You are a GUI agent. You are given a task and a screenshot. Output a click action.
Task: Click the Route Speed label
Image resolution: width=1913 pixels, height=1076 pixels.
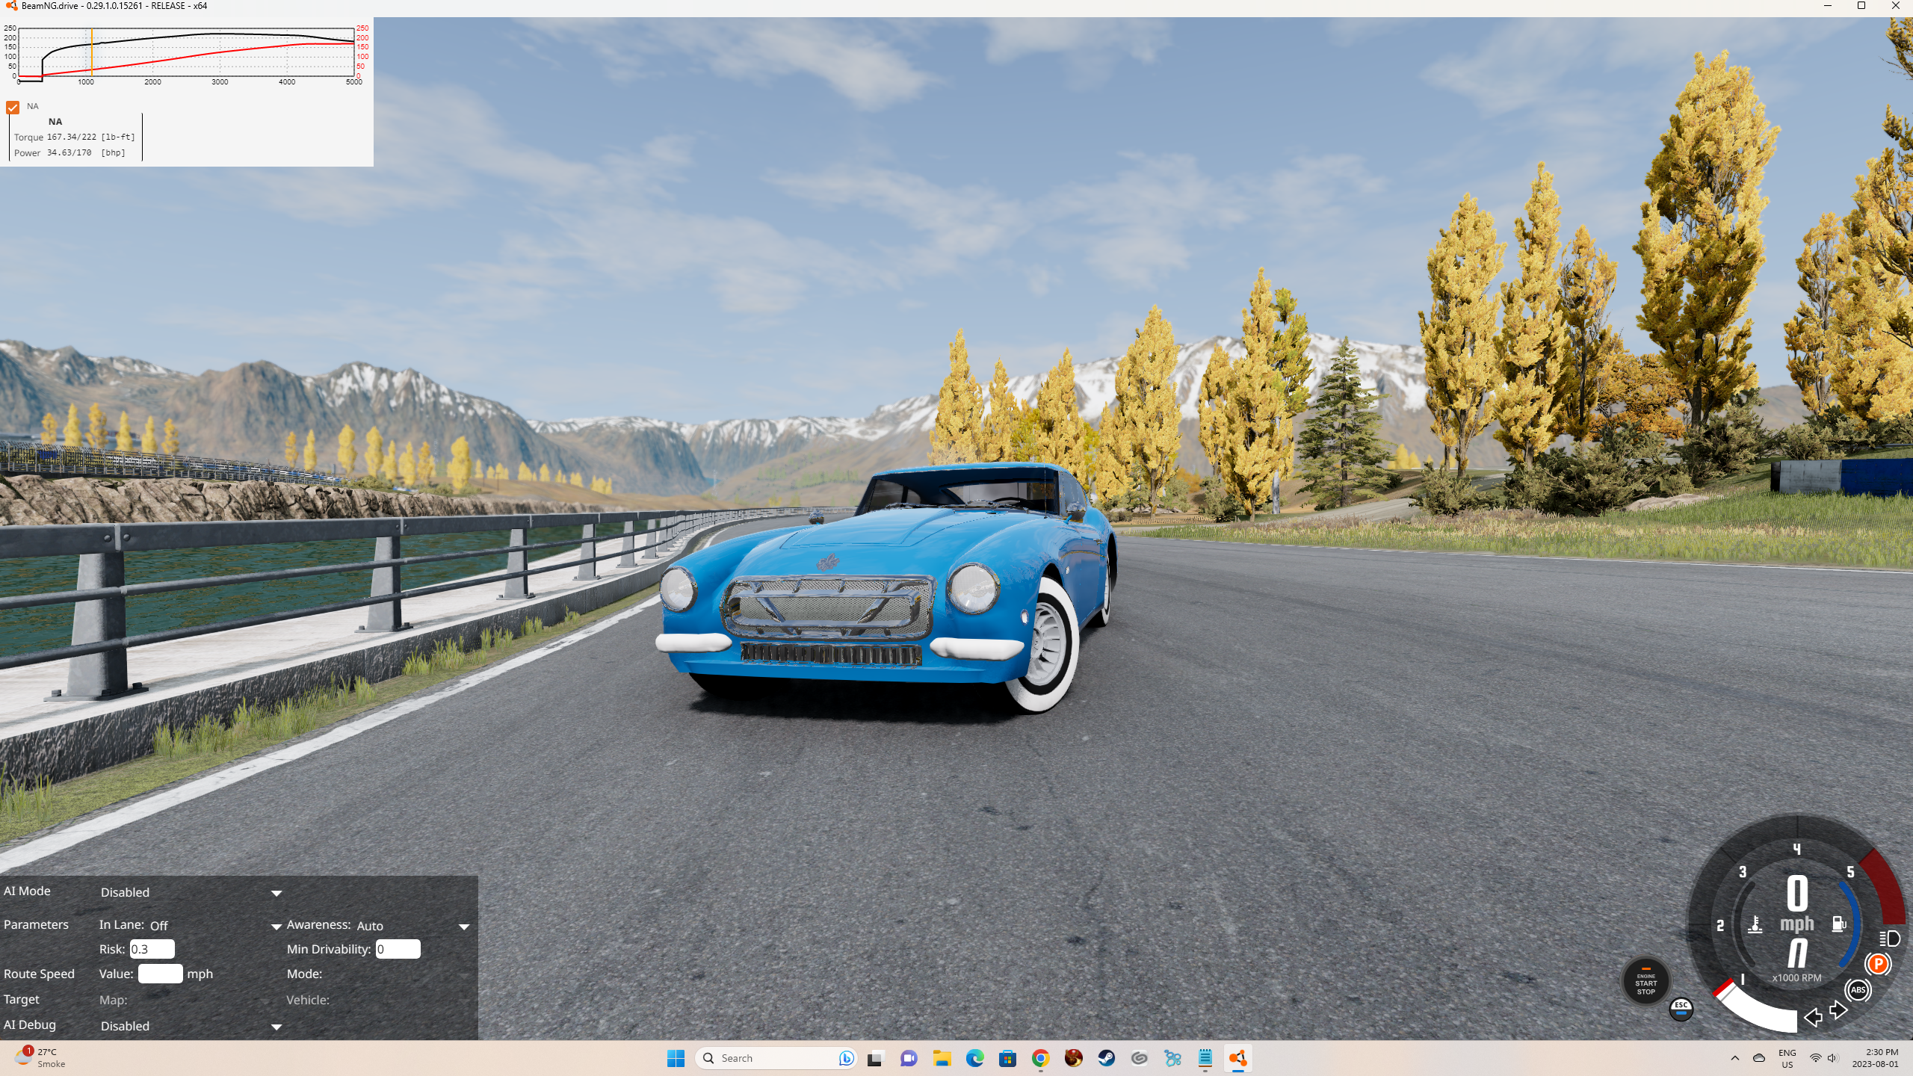click(39, 974)
